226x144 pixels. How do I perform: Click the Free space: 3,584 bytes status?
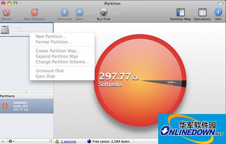coord(111,141)
